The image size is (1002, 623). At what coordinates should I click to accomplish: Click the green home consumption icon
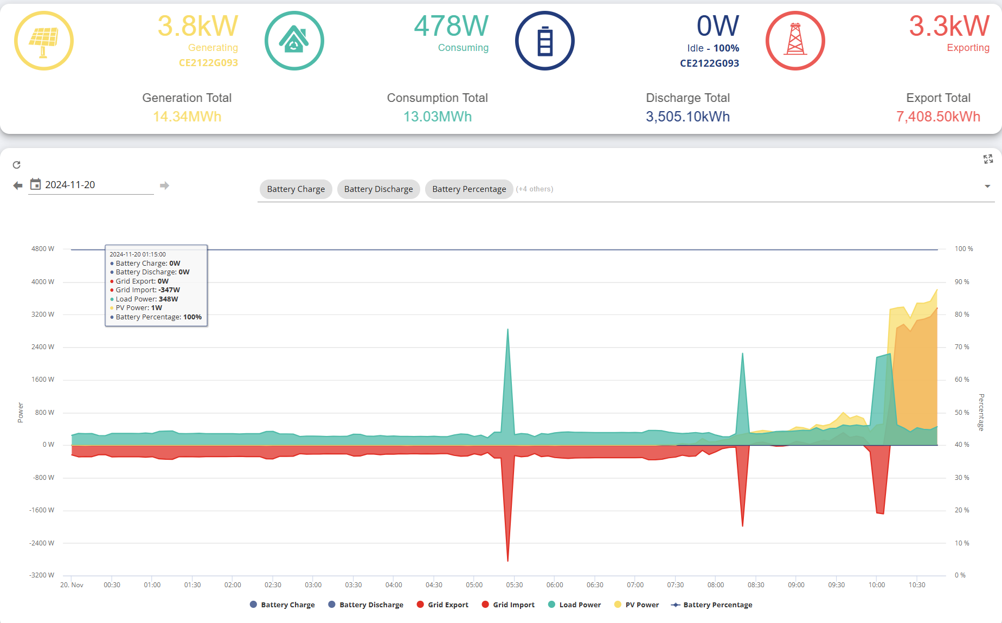click(294, 41)
